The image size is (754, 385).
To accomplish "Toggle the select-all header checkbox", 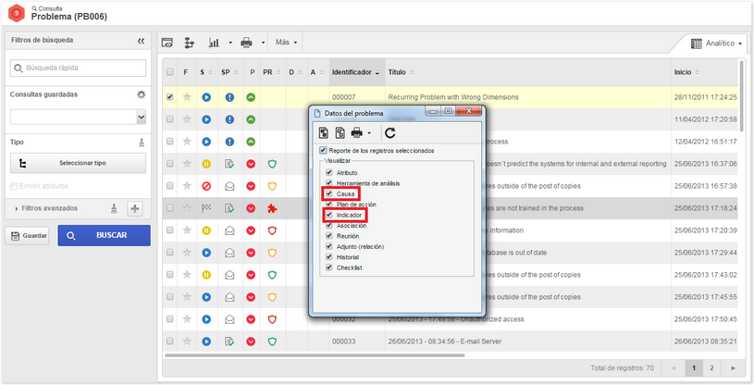I will (169, 72).
